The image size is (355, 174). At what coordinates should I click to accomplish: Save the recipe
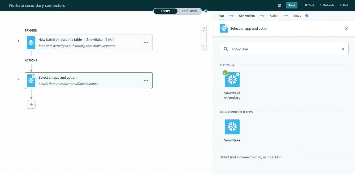click(x=291, y=5)
